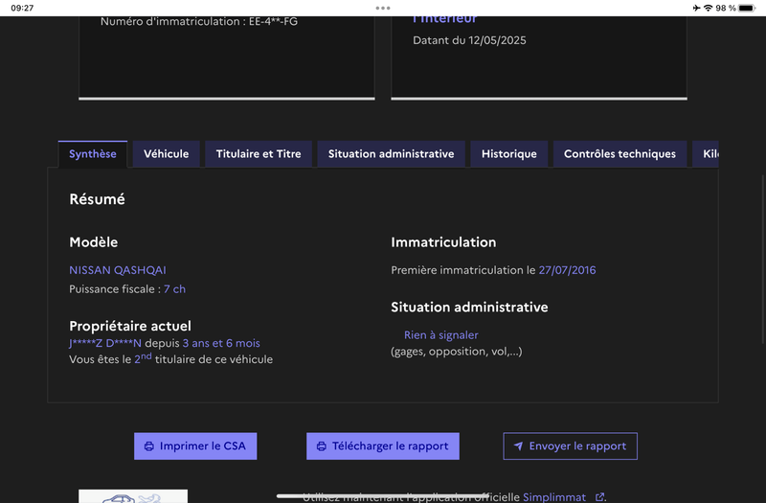Click the owner name J*****Z D****N

[x=105, y=343]
